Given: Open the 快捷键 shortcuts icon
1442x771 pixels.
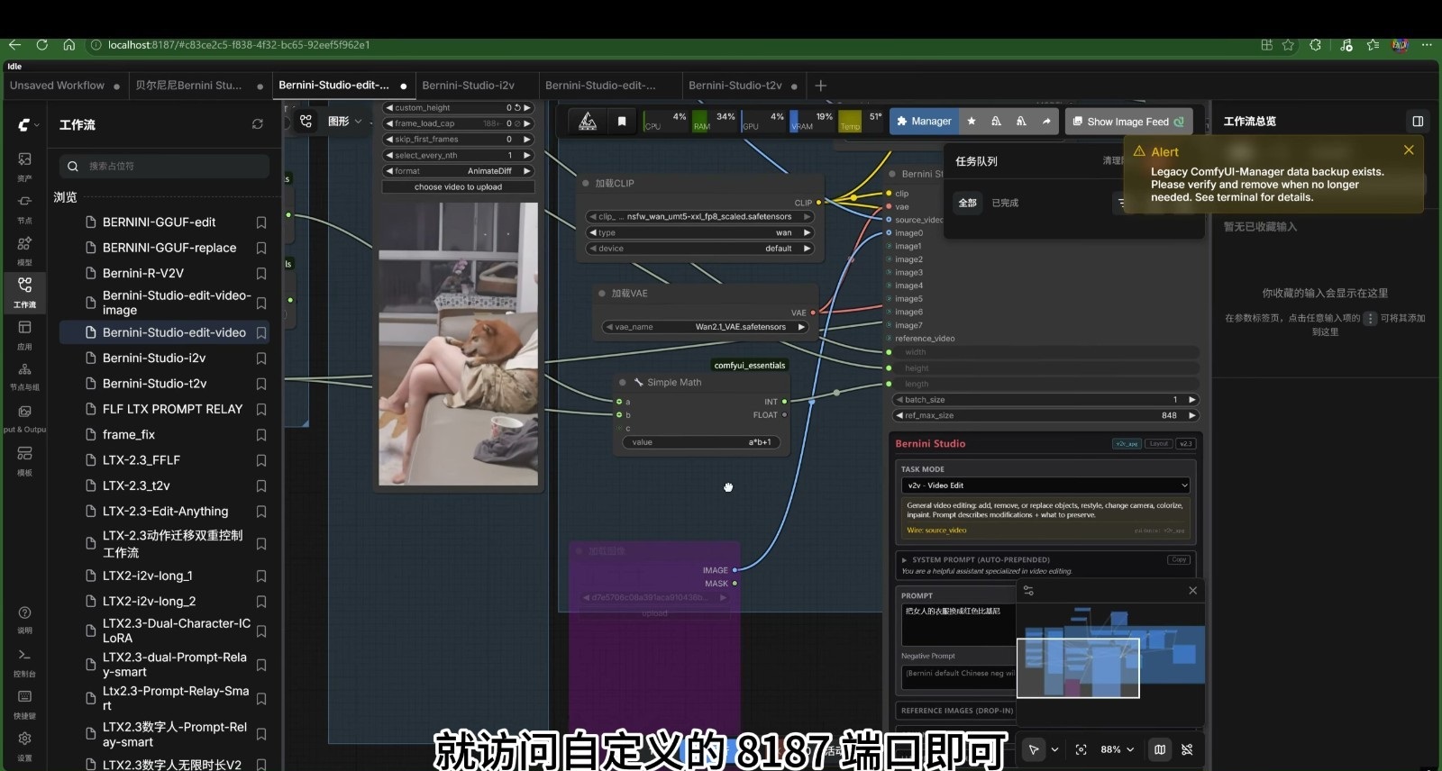Looking at the screenshot, I should [x=24, y=704].
